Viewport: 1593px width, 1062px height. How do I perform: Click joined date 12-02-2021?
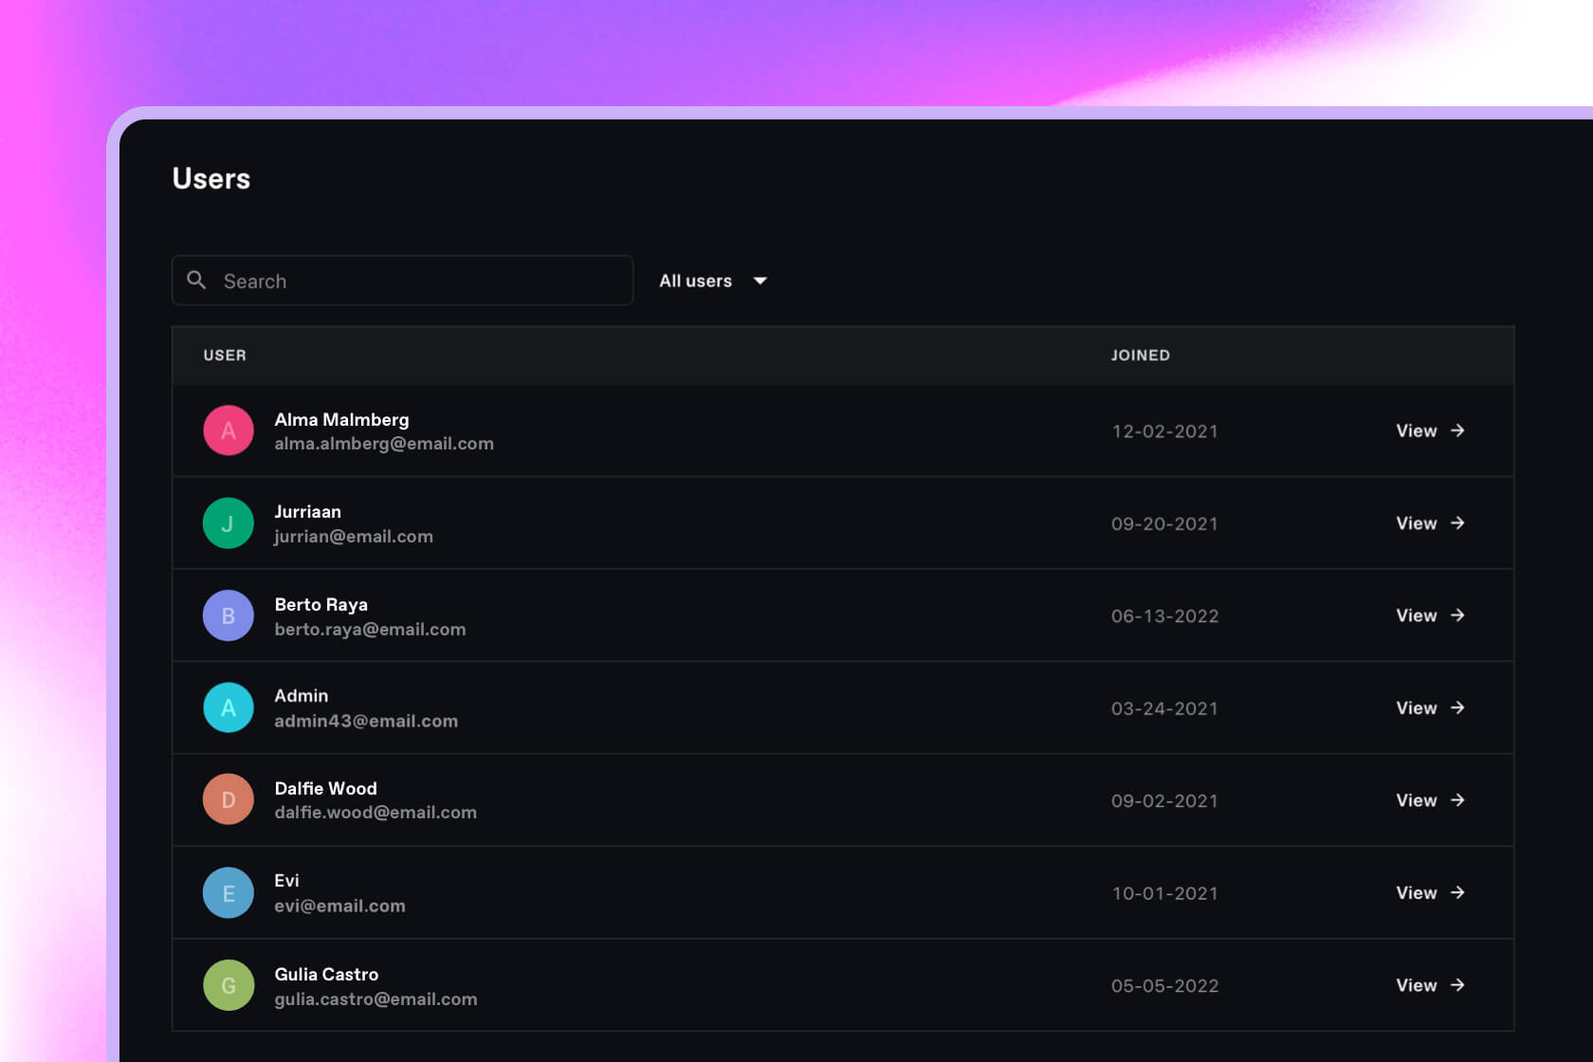click(x=1164, y=431)
